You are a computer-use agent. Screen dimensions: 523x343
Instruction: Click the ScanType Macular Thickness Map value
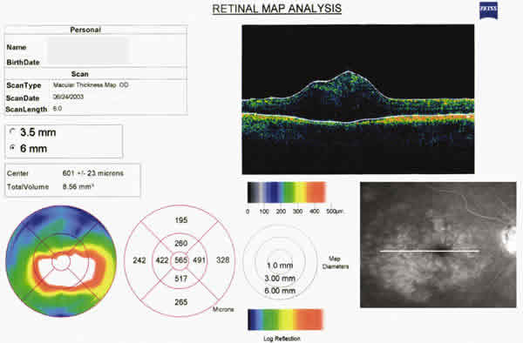(91, 85)
